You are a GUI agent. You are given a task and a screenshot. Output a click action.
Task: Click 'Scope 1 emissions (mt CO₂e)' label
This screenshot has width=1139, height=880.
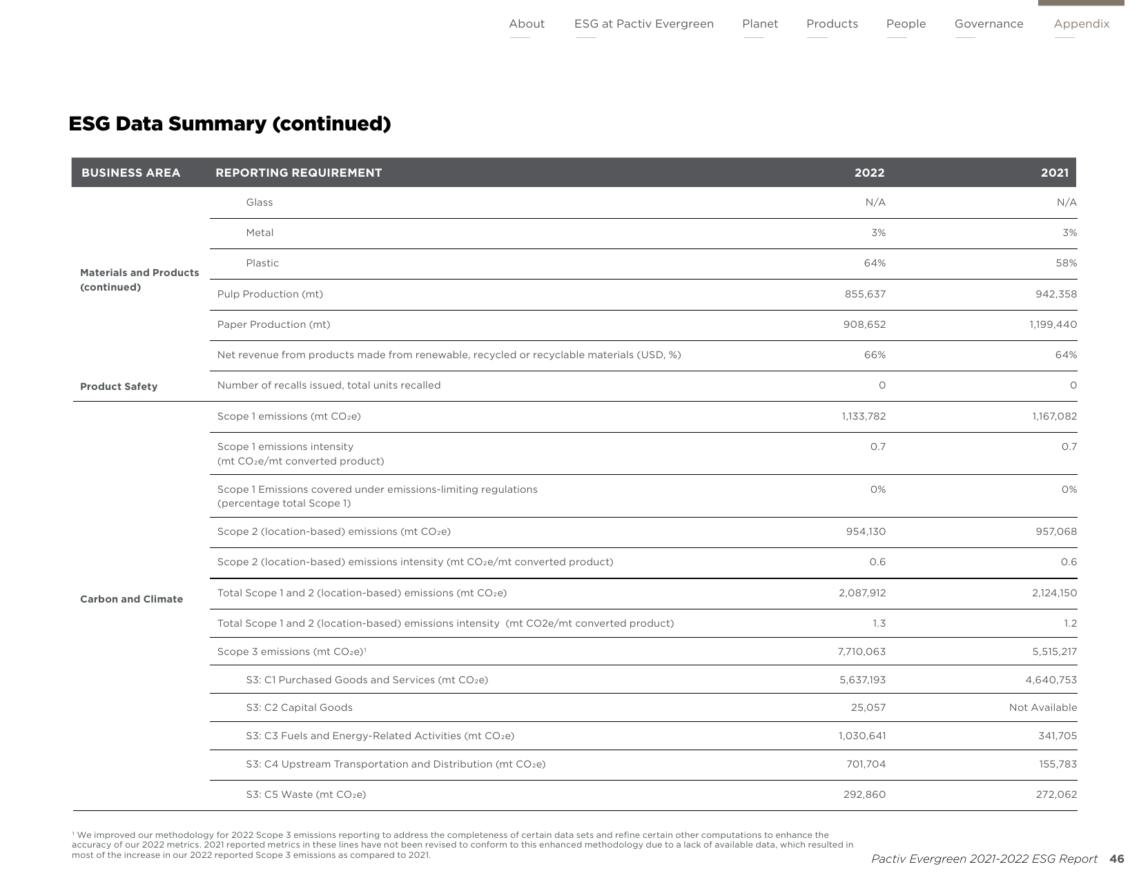[x=289, y=416]
